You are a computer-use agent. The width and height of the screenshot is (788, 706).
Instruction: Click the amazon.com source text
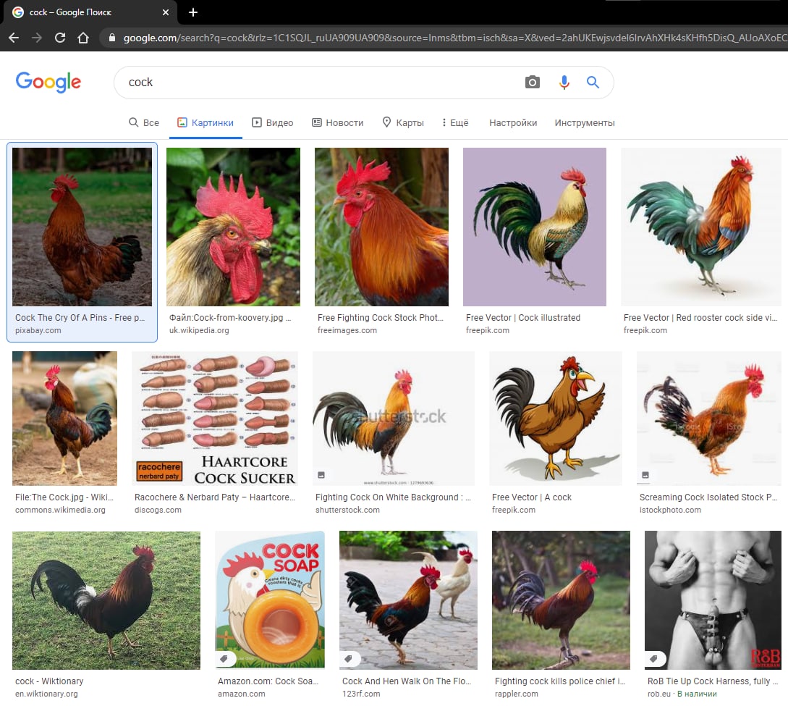[241, 694]
